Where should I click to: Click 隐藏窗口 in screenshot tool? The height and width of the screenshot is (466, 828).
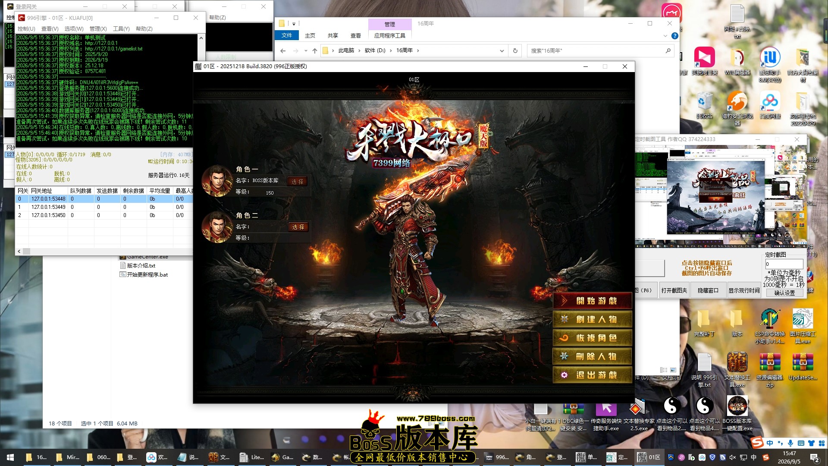[708, 290]
